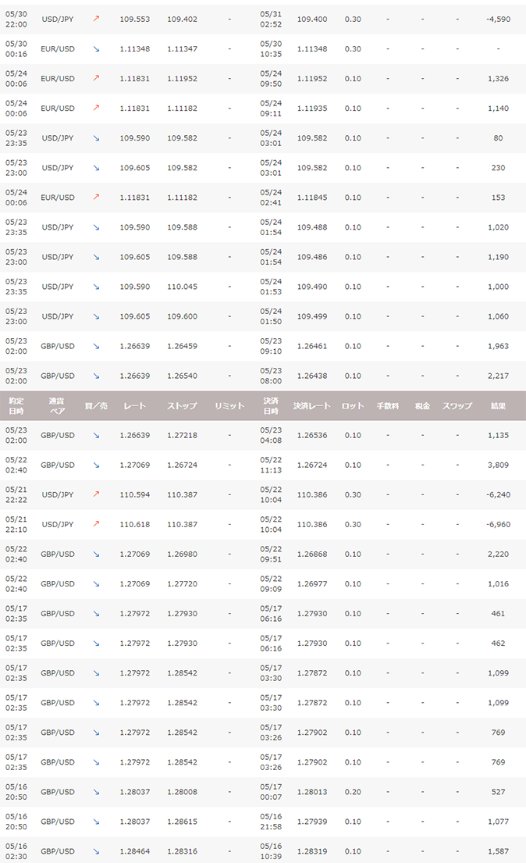Click the blue arrow in the row with result 2,217
The image size is (526, 863).
pos(96,376)
